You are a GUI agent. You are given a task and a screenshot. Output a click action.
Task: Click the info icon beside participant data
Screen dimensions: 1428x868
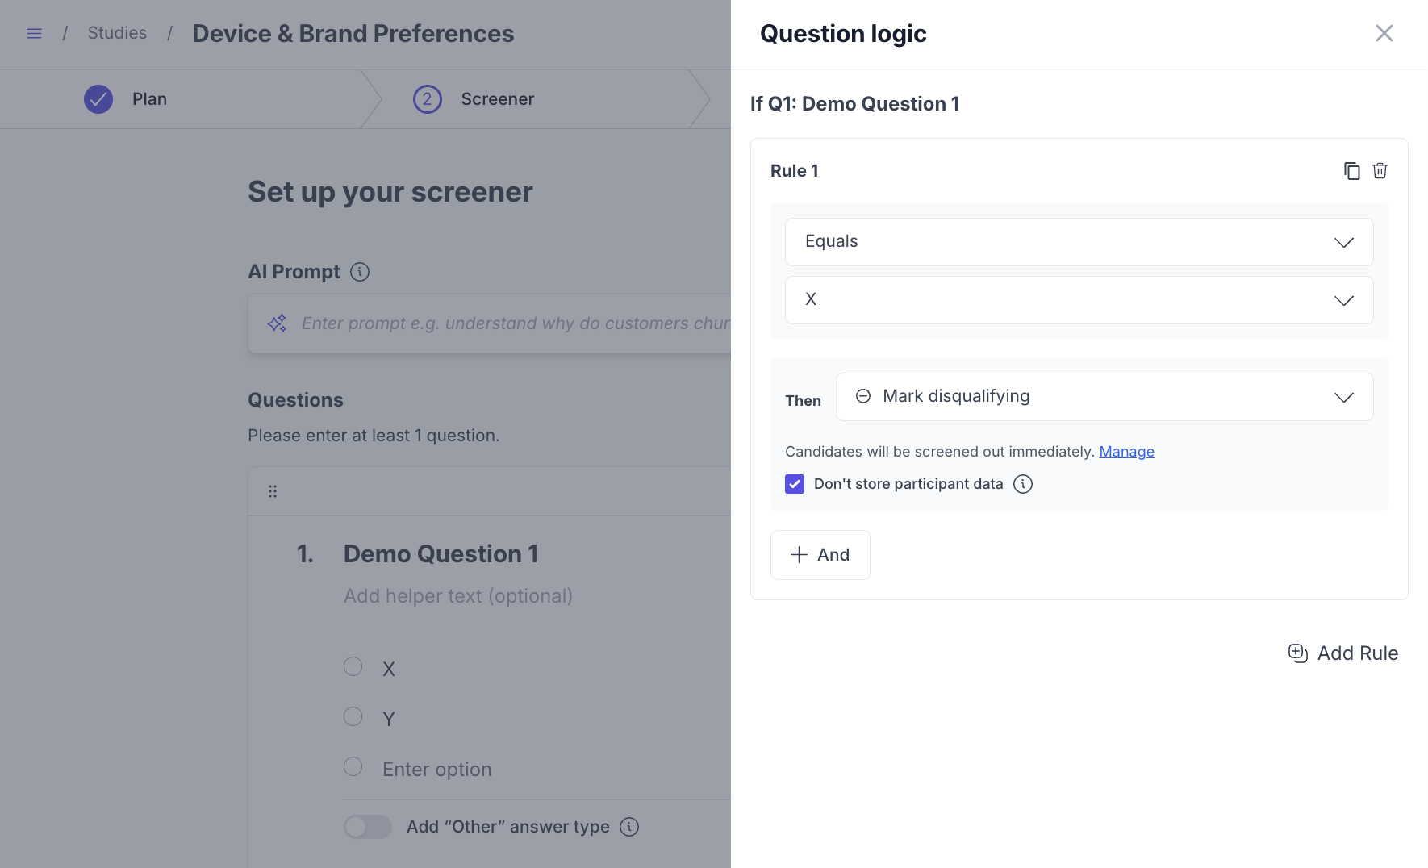coord(1022,484)
